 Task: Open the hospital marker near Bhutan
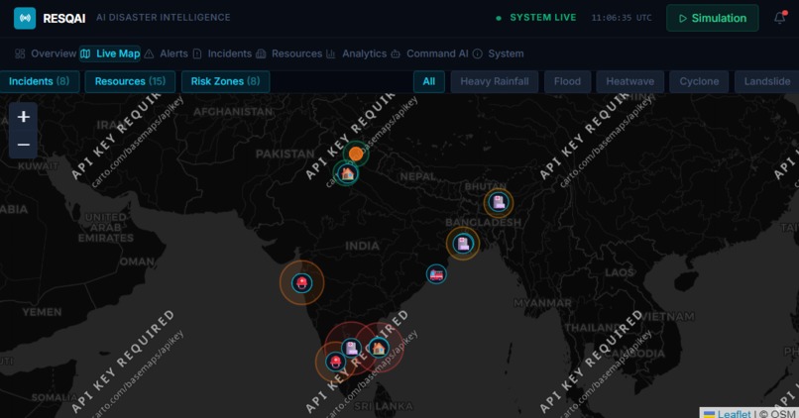coord(499,203)
